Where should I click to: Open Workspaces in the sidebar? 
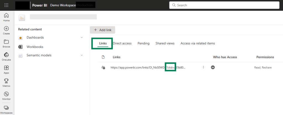(x=6, y=109)
